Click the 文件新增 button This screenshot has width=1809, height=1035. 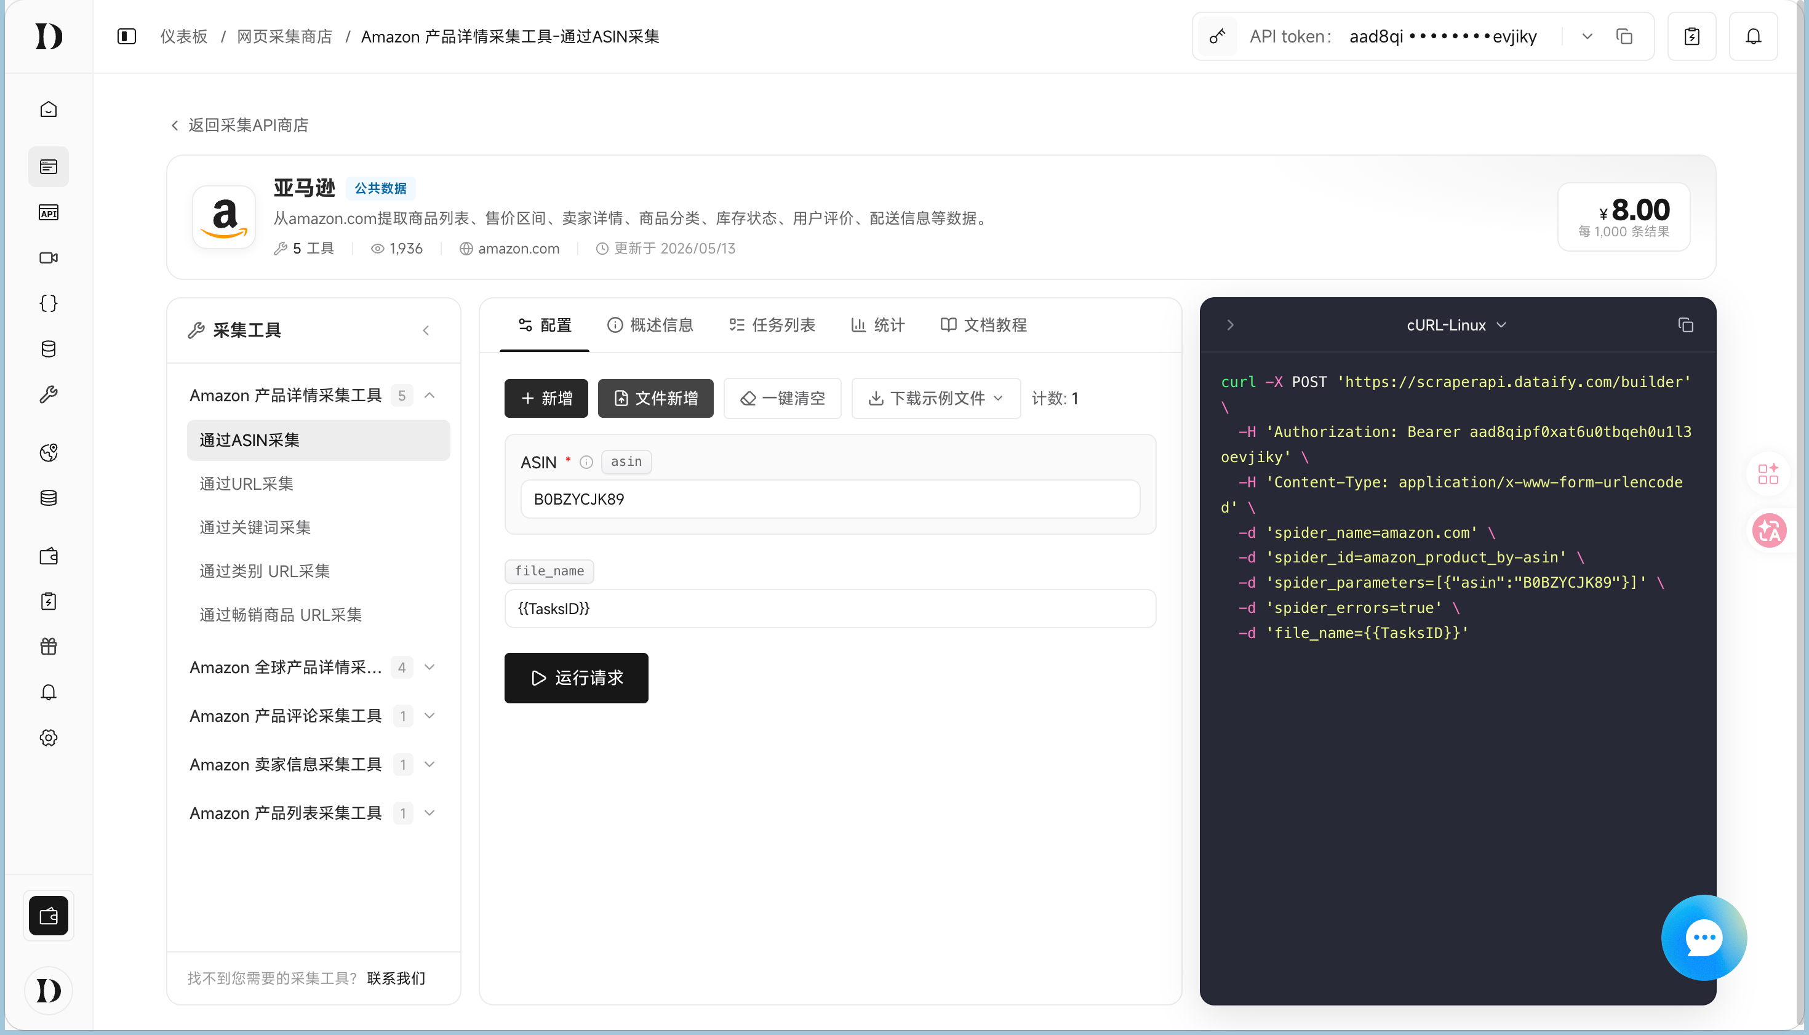655,398
